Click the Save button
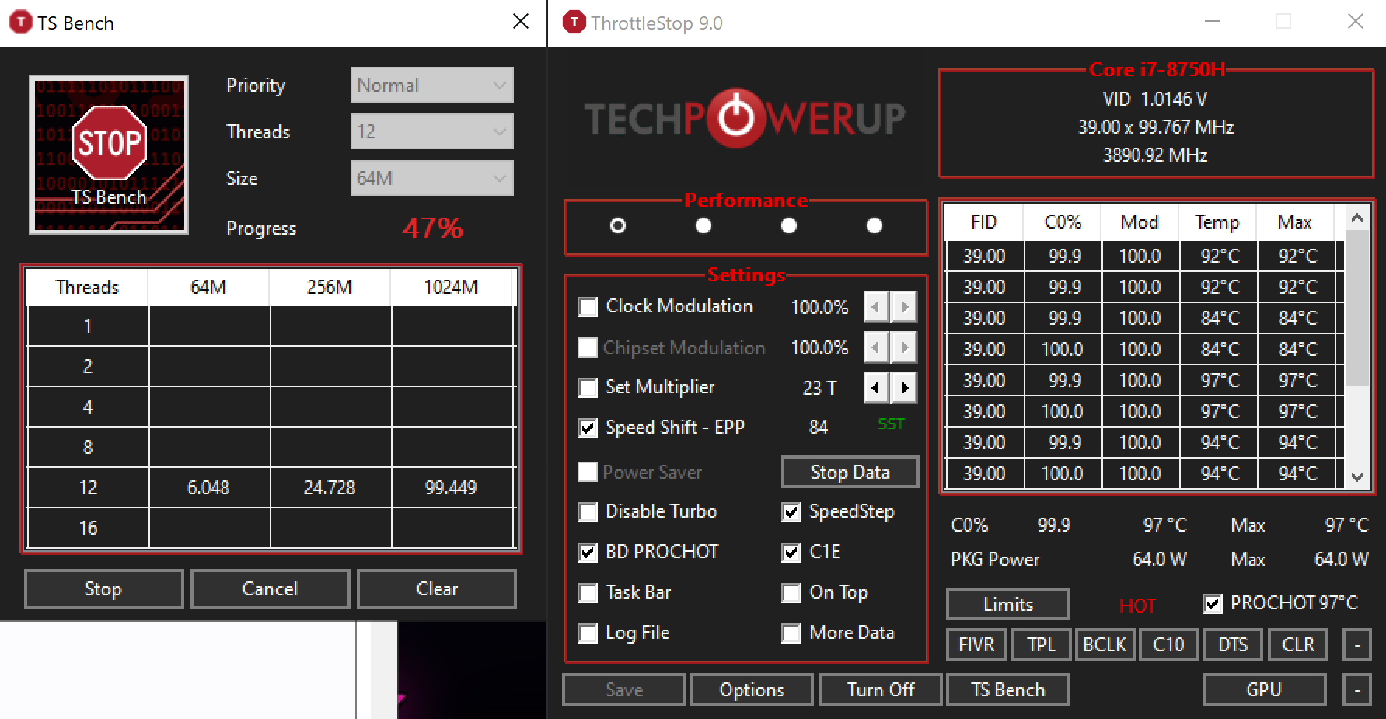Screen dimensions: 1386x719 pyautogui.click(x=624, y=689)
